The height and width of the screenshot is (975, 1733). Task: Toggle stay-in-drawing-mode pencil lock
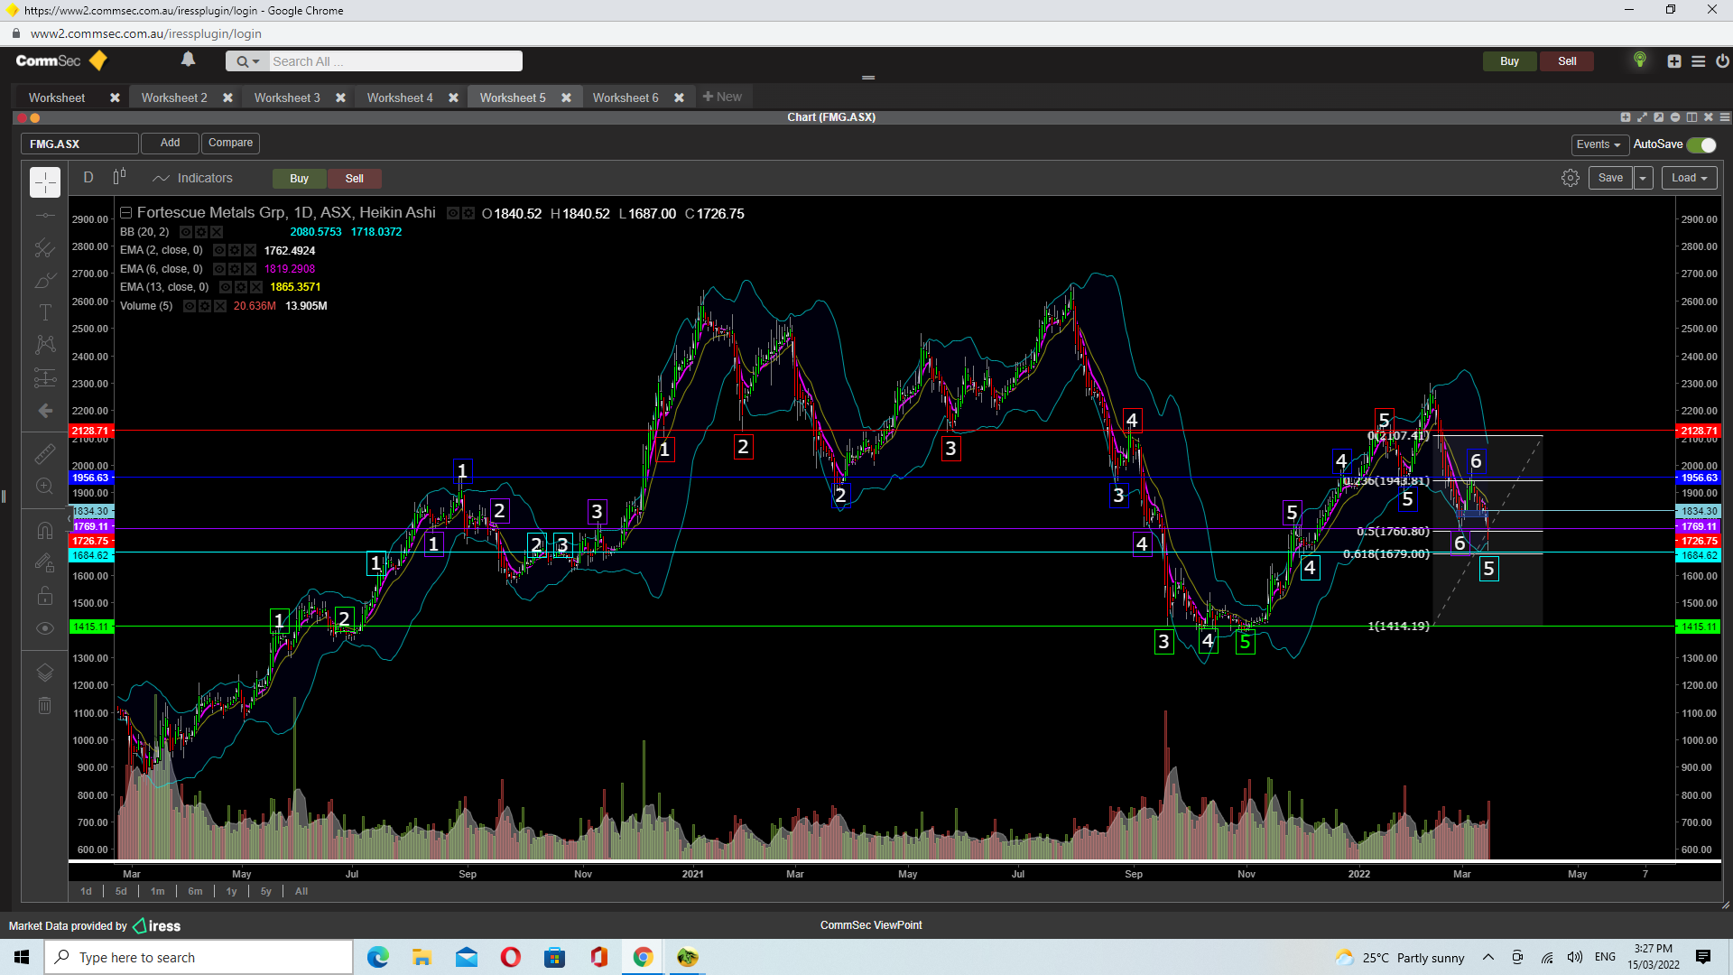click(45, 562)
